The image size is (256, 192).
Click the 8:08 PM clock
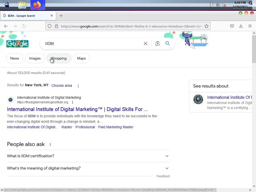coord(240,2)
